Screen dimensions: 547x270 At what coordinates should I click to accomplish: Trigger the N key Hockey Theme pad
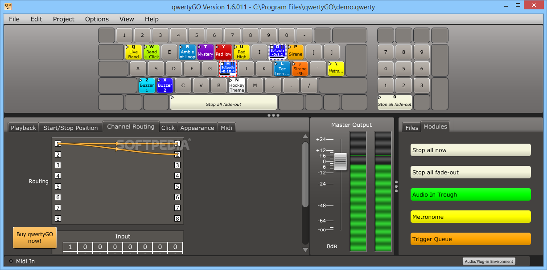[x=237, y=85]
